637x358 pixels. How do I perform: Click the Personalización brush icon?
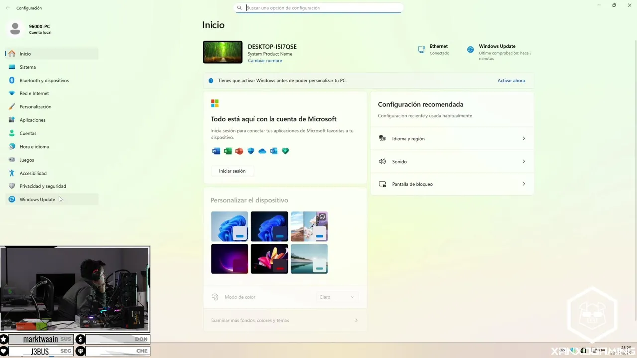(12, 107)
